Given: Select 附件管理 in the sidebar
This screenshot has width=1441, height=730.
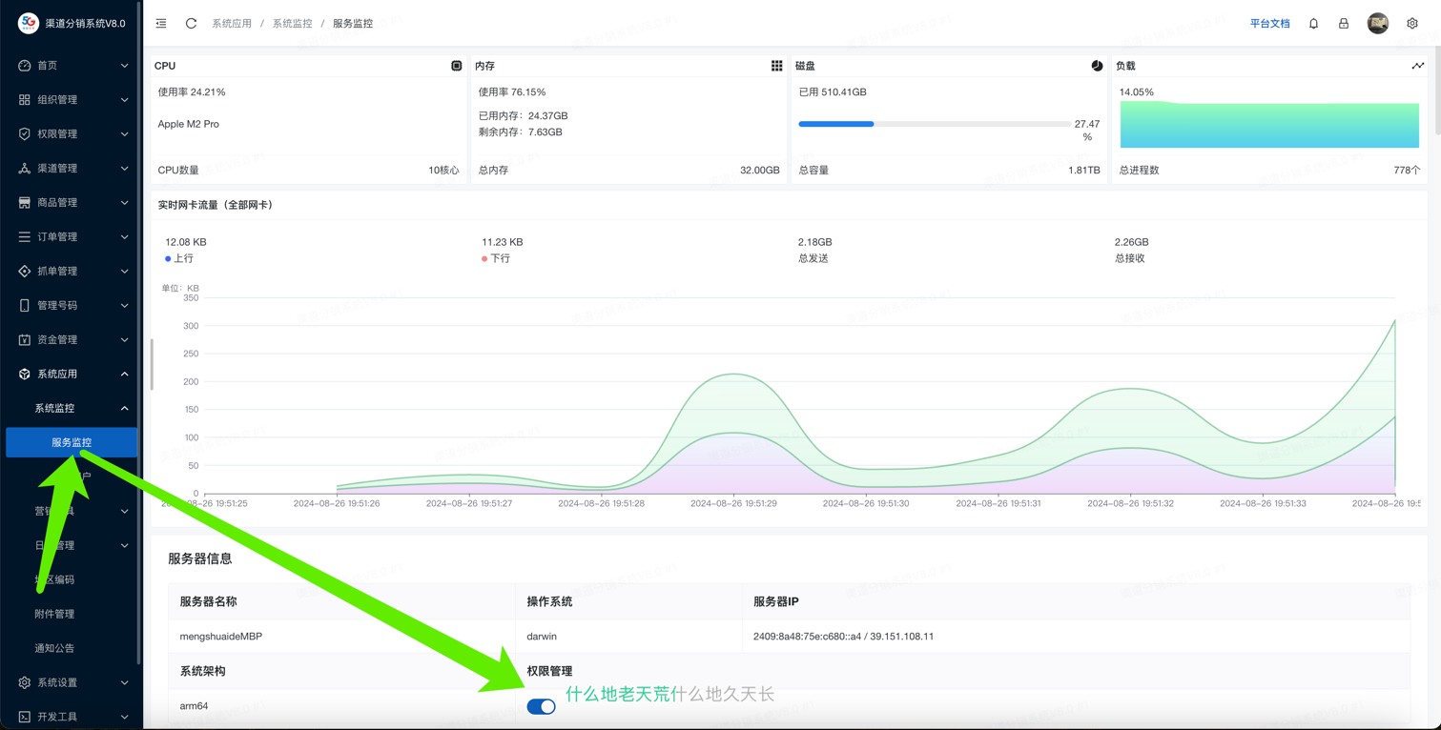Looking at the screenshot, I should coord(54,614).
